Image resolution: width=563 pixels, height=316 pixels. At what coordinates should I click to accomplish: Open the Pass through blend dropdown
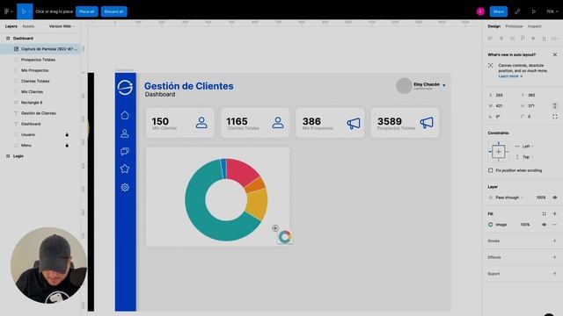(x=507, y=197)
